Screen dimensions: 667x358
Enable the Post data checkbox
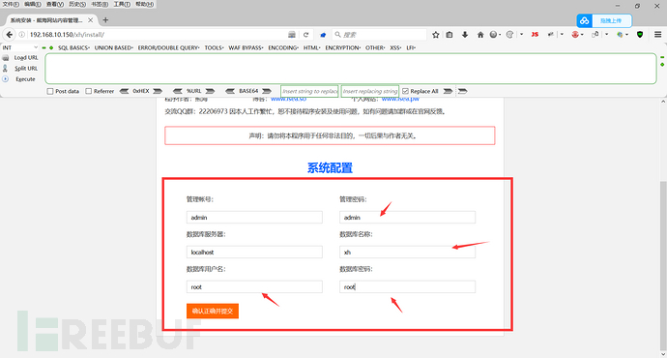point(50,91)
